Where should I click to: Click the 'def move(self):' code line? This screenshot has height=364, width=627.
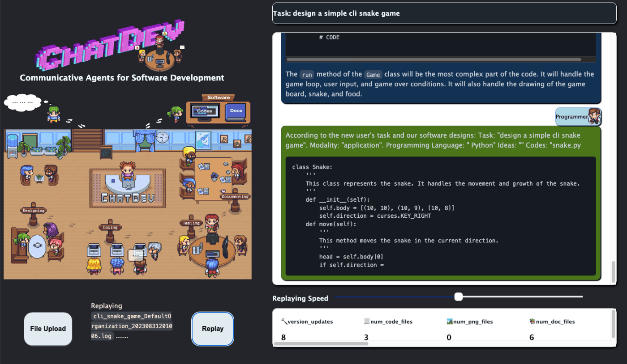331,224
